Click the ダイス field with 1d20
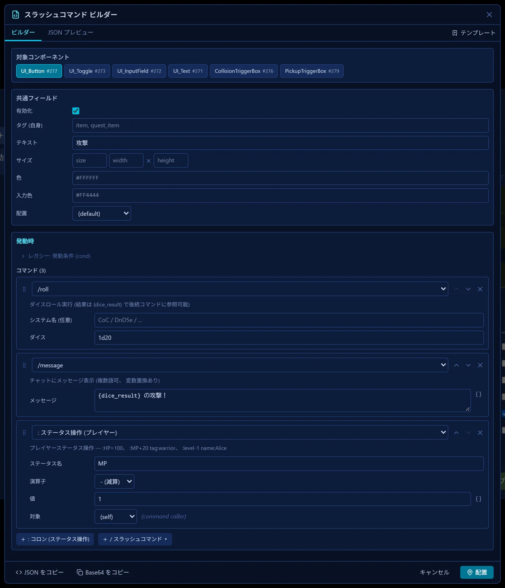This screenshot has width=505, height=588. coord(289,338)
